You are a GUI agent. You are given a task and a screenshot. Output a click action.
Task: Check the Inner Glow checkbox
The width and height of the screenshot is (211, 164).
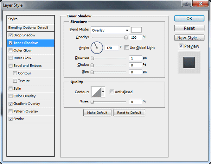11,58
